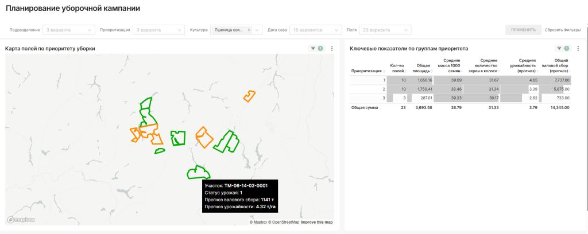This screenshot has height=234, width=588.
Task: Click the tooltip text Участок: TM-06-14-02-0001
Action: [236, 185]
